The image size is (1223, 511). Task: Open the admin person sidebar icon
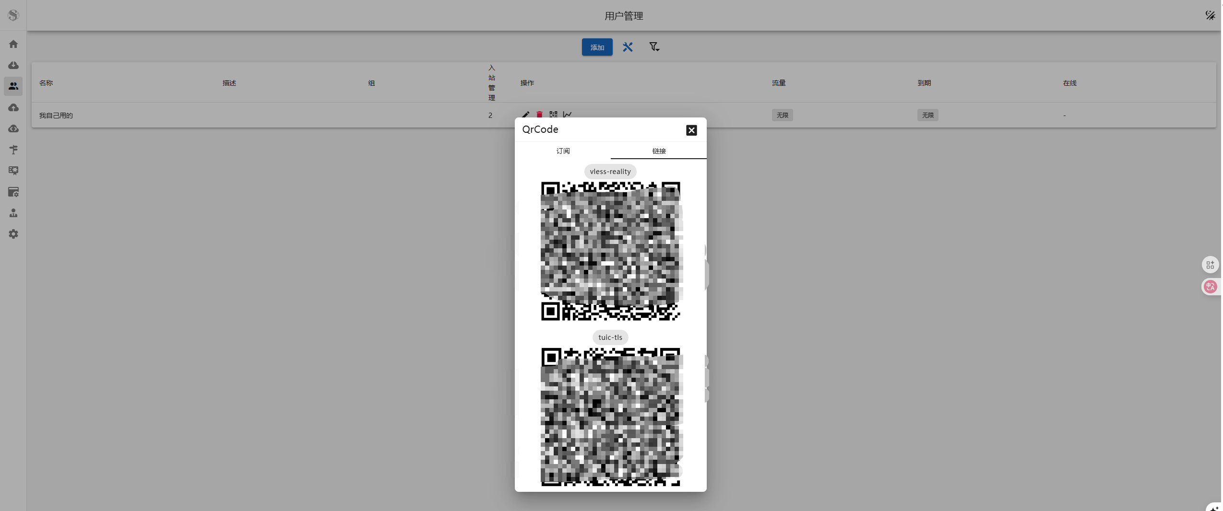pos(13,213)
